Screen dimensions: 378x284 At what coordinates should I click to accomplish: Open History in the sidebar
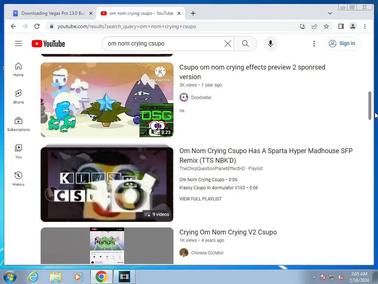tap(18, 179)
